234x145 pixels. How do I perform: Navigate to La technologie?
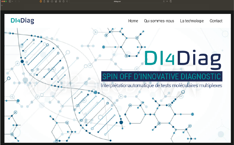[x=192, y=21]
